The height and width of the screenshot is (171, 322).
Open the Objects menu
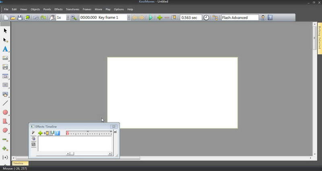pyautogui.click(x=35, y=9)
